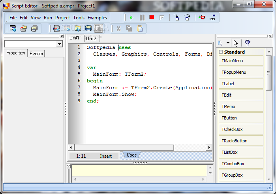
Task: Create new project toolbar icon
Action: point(13,28)
